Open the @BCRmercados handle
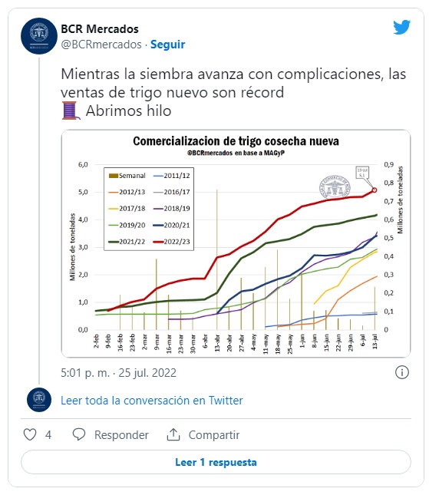The height and width of the screenshot is (495, 429). (x=101, y=45)
